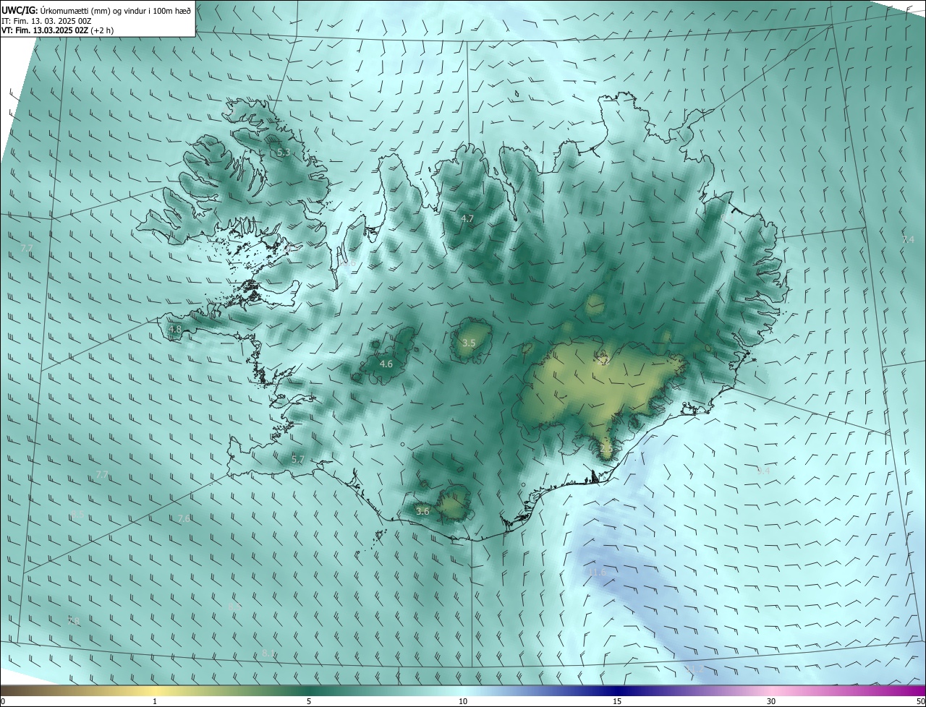Click the 4.8 value label on the map
The height and width of the screenshot is (707, 926).
175,329
